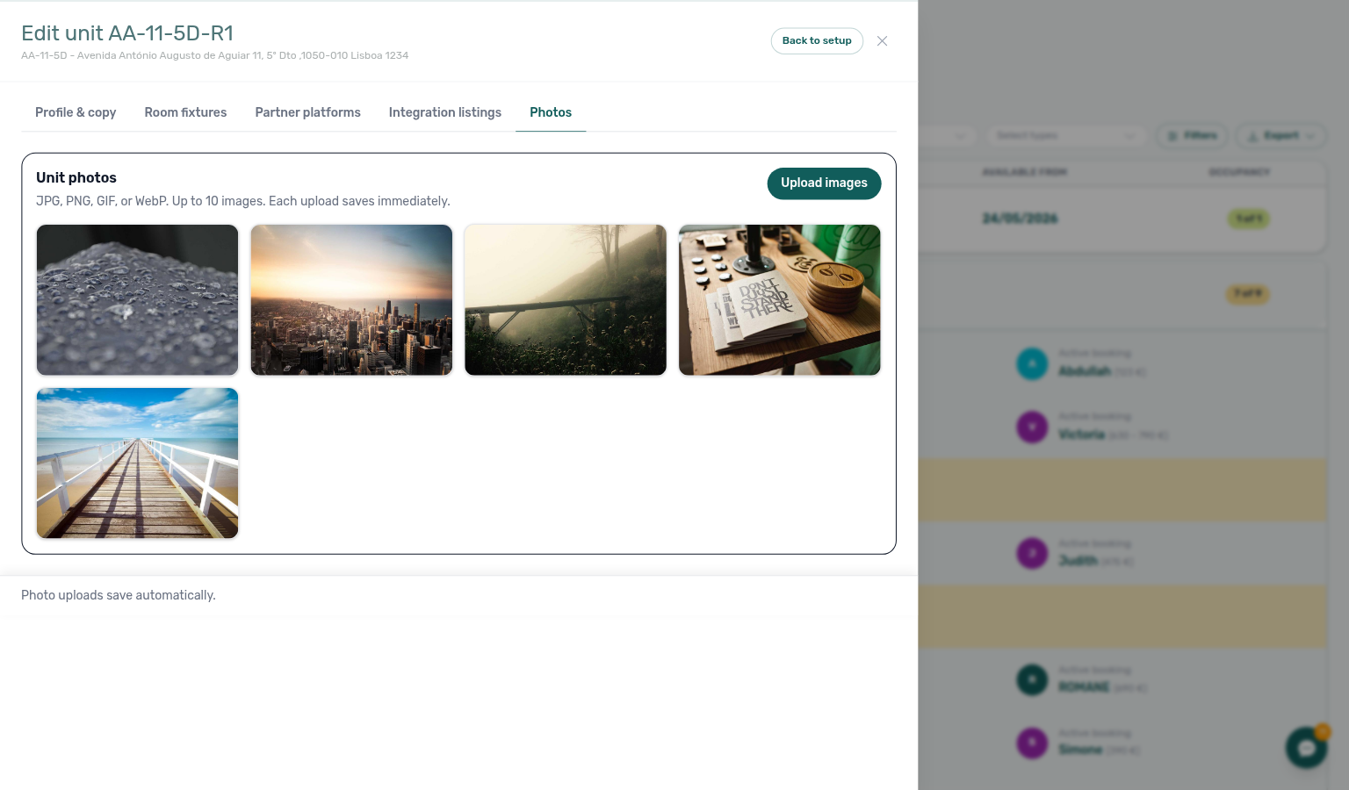Click the Filters button in background page

1193,135
